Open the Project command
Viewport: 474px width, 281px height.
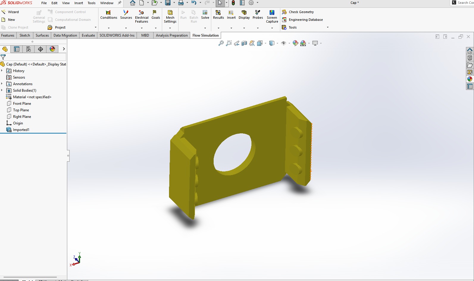57,27
